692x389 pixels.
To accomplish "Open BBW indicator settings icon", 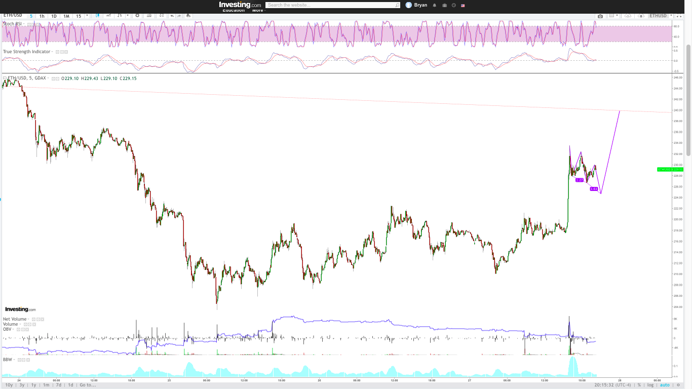I will pos(23,360).
